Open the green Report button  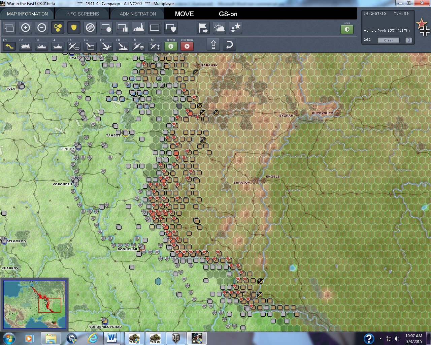coord(171,46)
